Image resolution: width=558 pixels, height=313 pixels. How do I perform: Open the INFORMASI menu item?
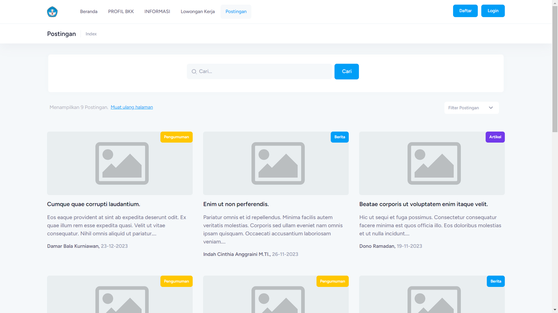(157, 11)
